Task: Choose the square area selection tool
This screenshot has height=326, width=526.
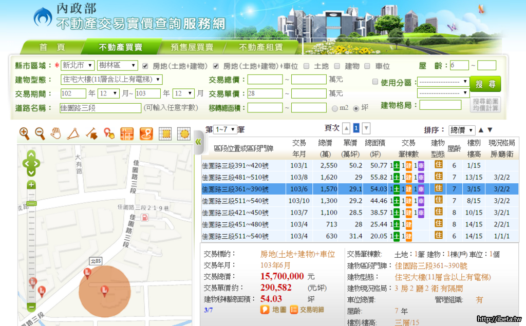Action: (165, 133)
